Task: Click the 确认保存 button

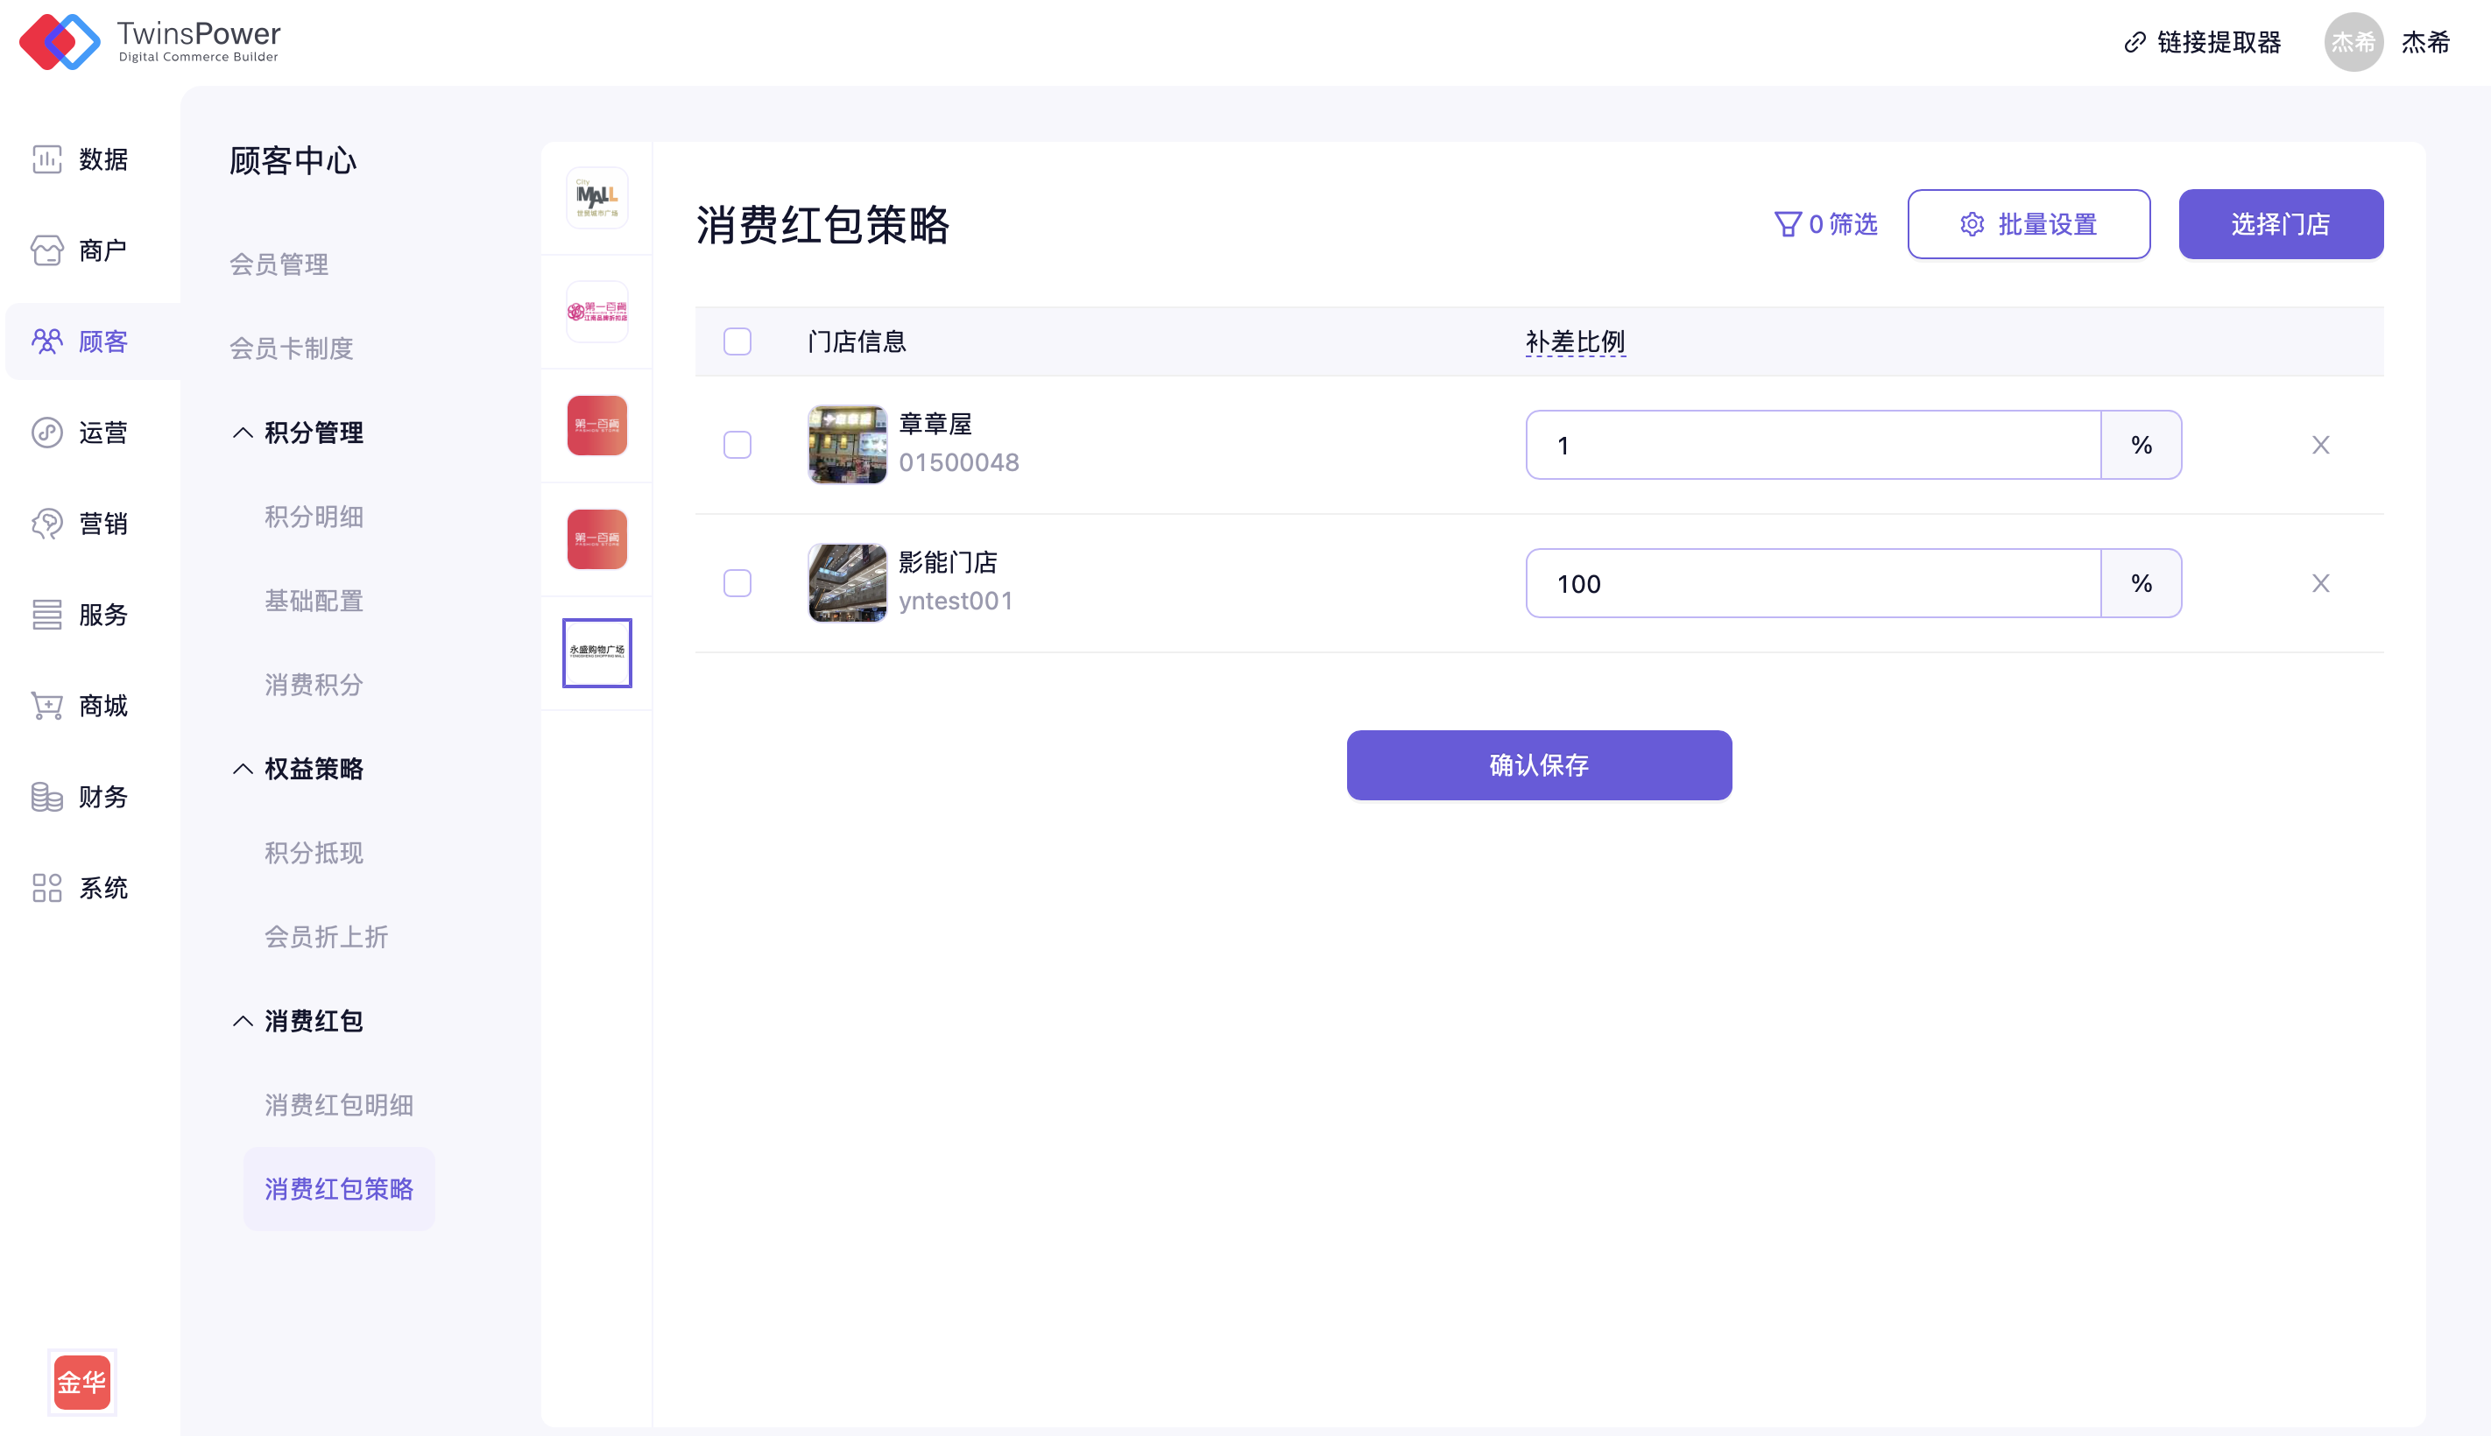Action: (x=1538, y=764)
